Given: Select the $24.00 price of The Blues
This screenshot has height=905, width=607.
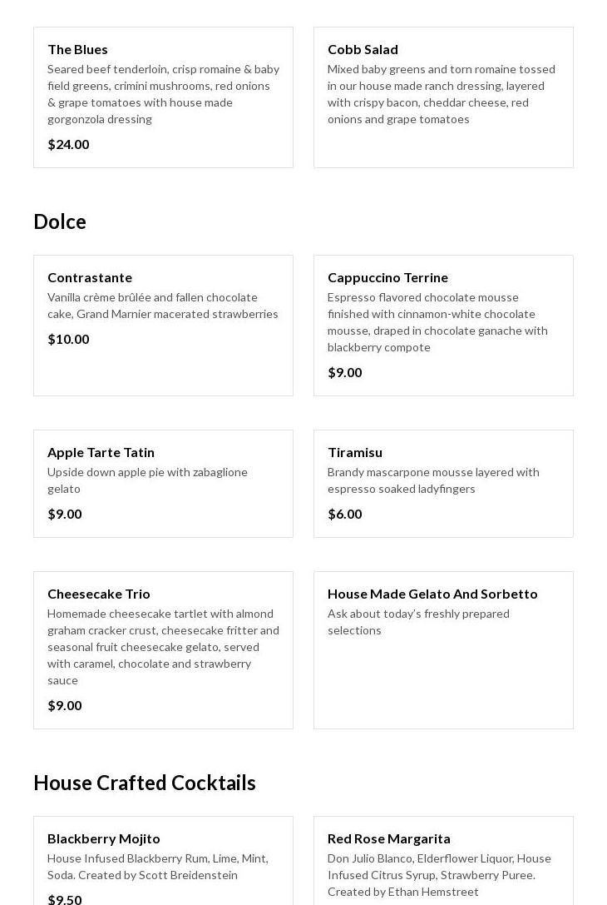Looking at the screenshot, I should pyautogui.click(x=68, y=144).
